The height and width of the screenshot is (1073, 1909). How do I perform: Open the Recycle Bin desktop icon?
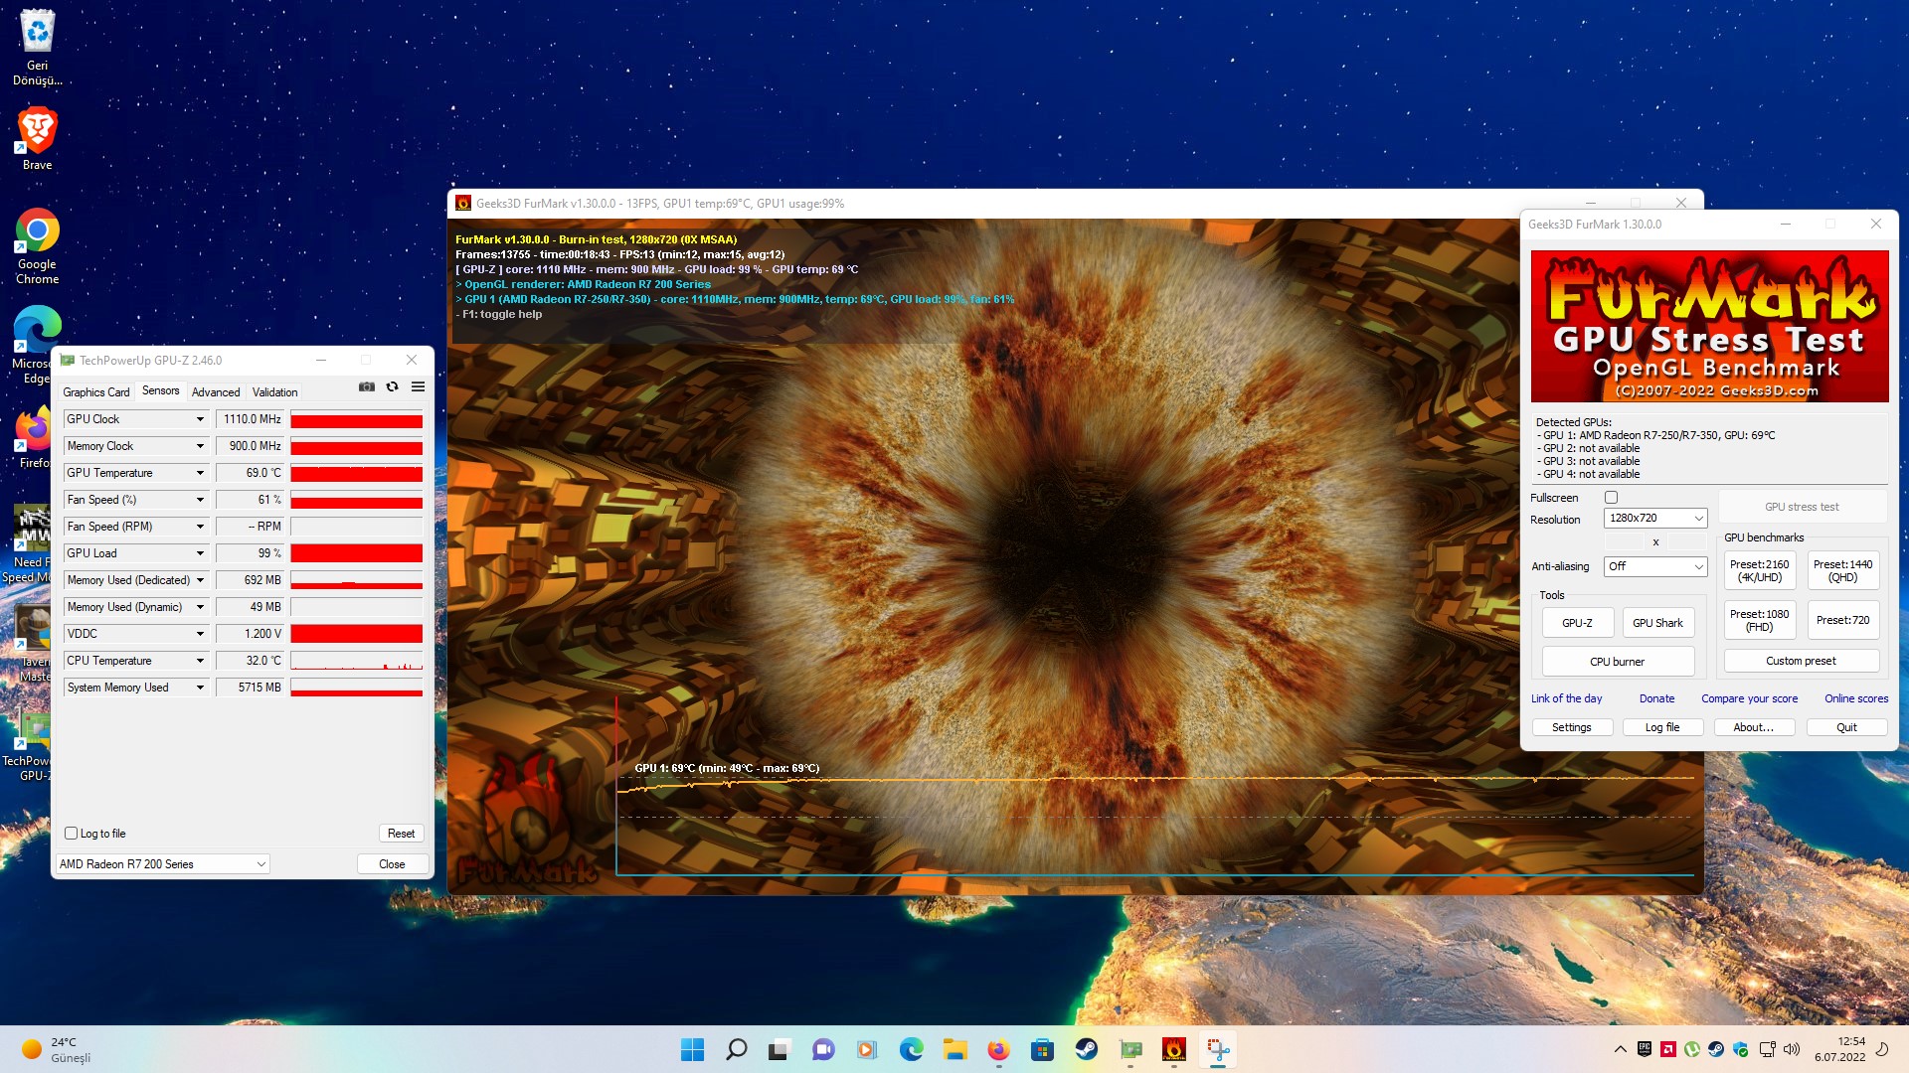38,47
